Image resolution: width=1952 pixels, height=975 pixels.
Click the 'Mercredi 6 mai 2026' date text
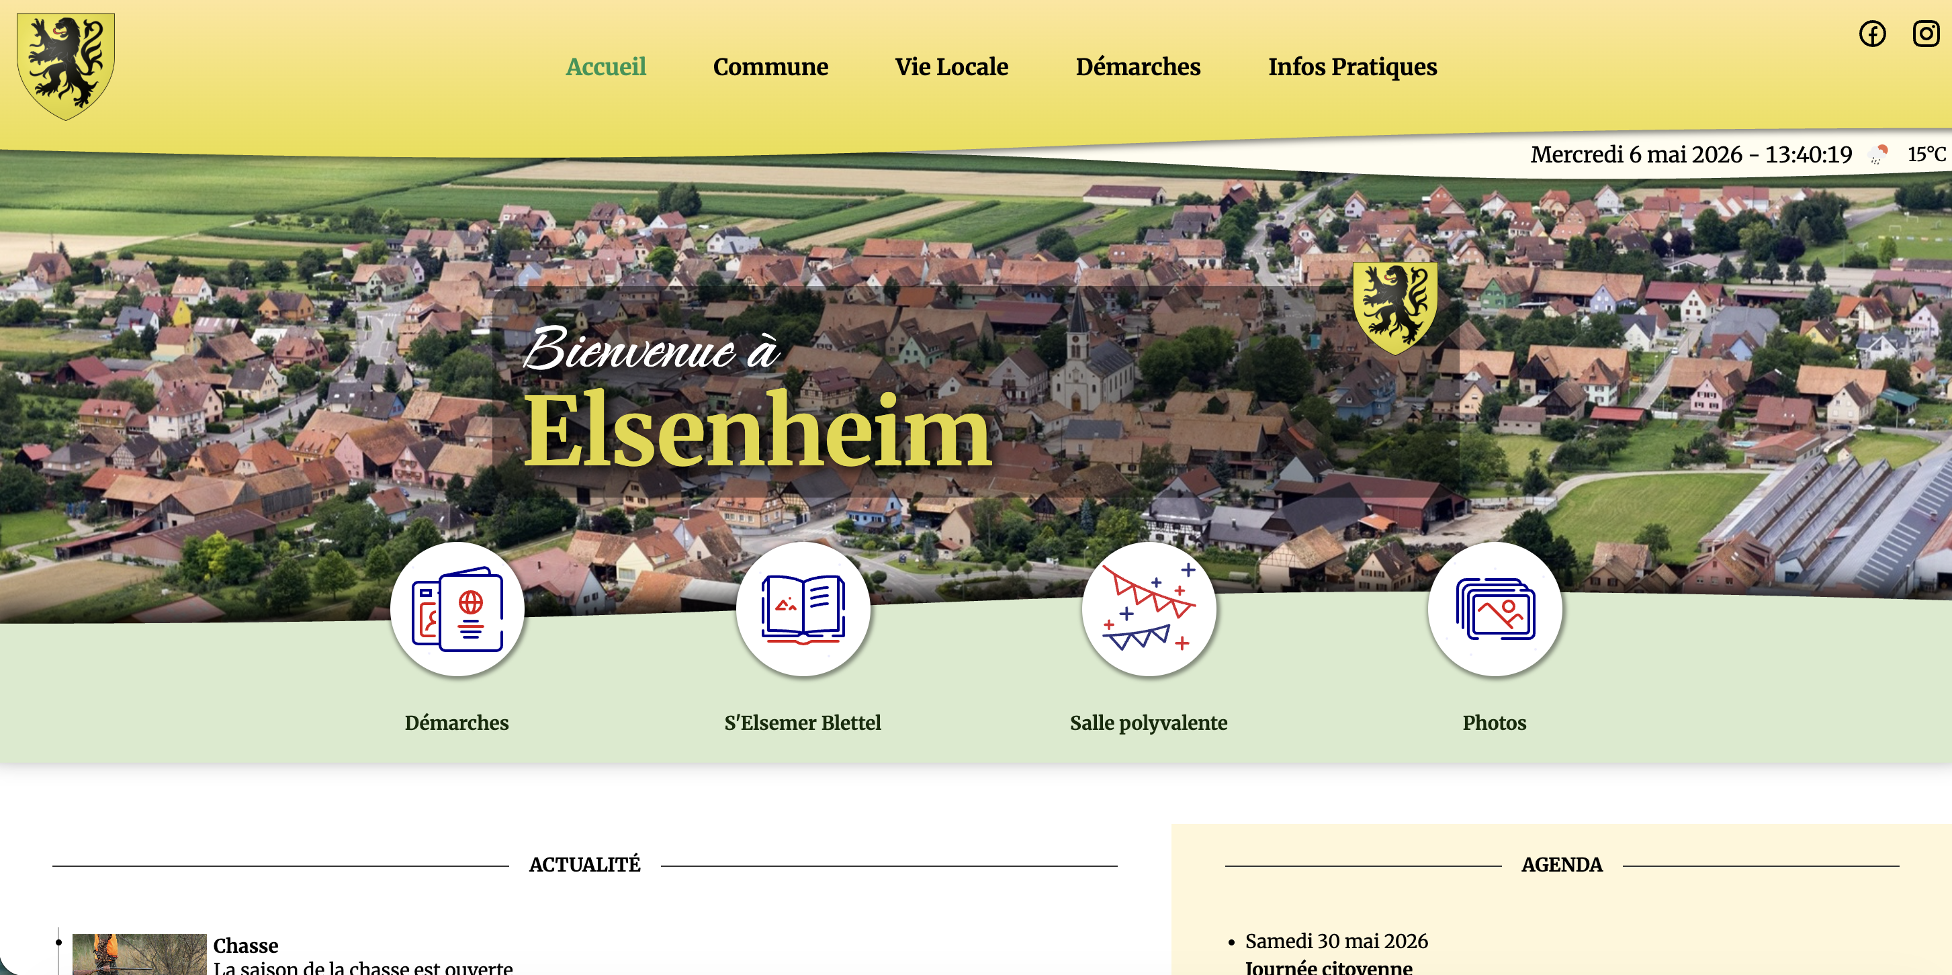[1636, 154]
